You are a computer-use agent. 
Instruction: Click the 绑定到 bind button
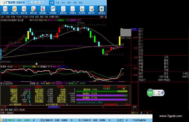point(22,110)
